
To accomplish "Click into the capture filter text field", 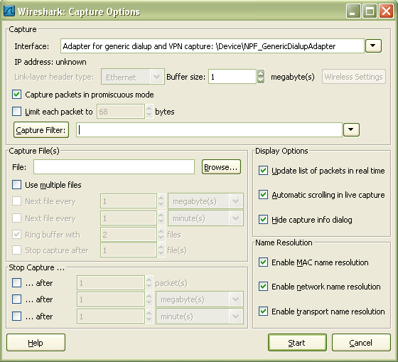I will tap(209, 130).
